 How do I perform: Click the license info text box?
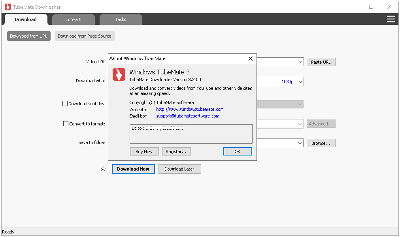point(191,134)
